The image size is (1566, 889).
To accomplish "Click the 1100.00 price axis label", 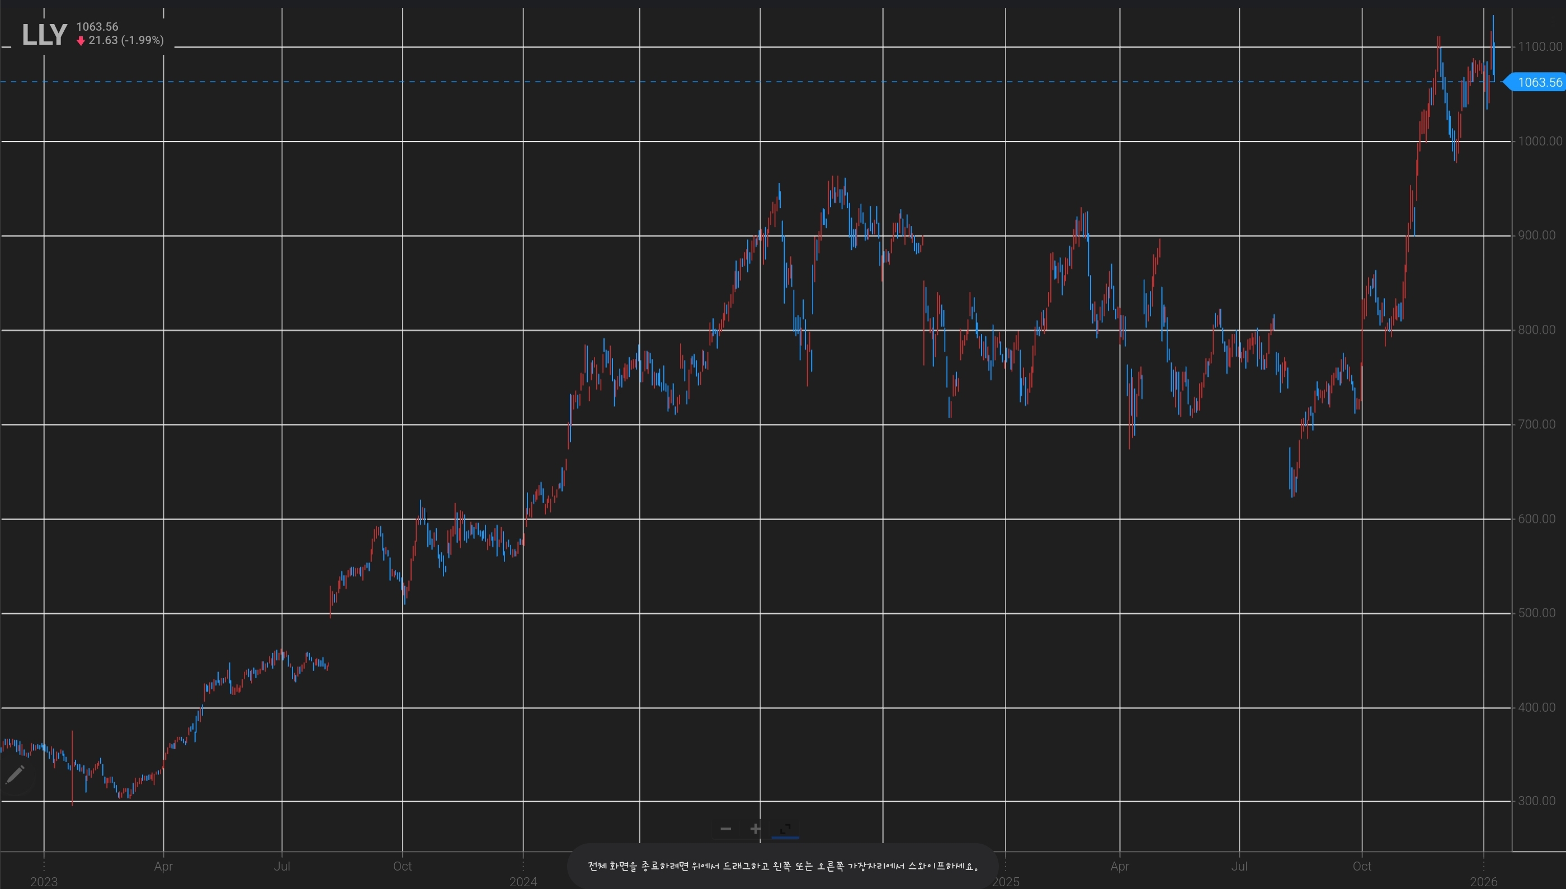I will point(1540,47).
